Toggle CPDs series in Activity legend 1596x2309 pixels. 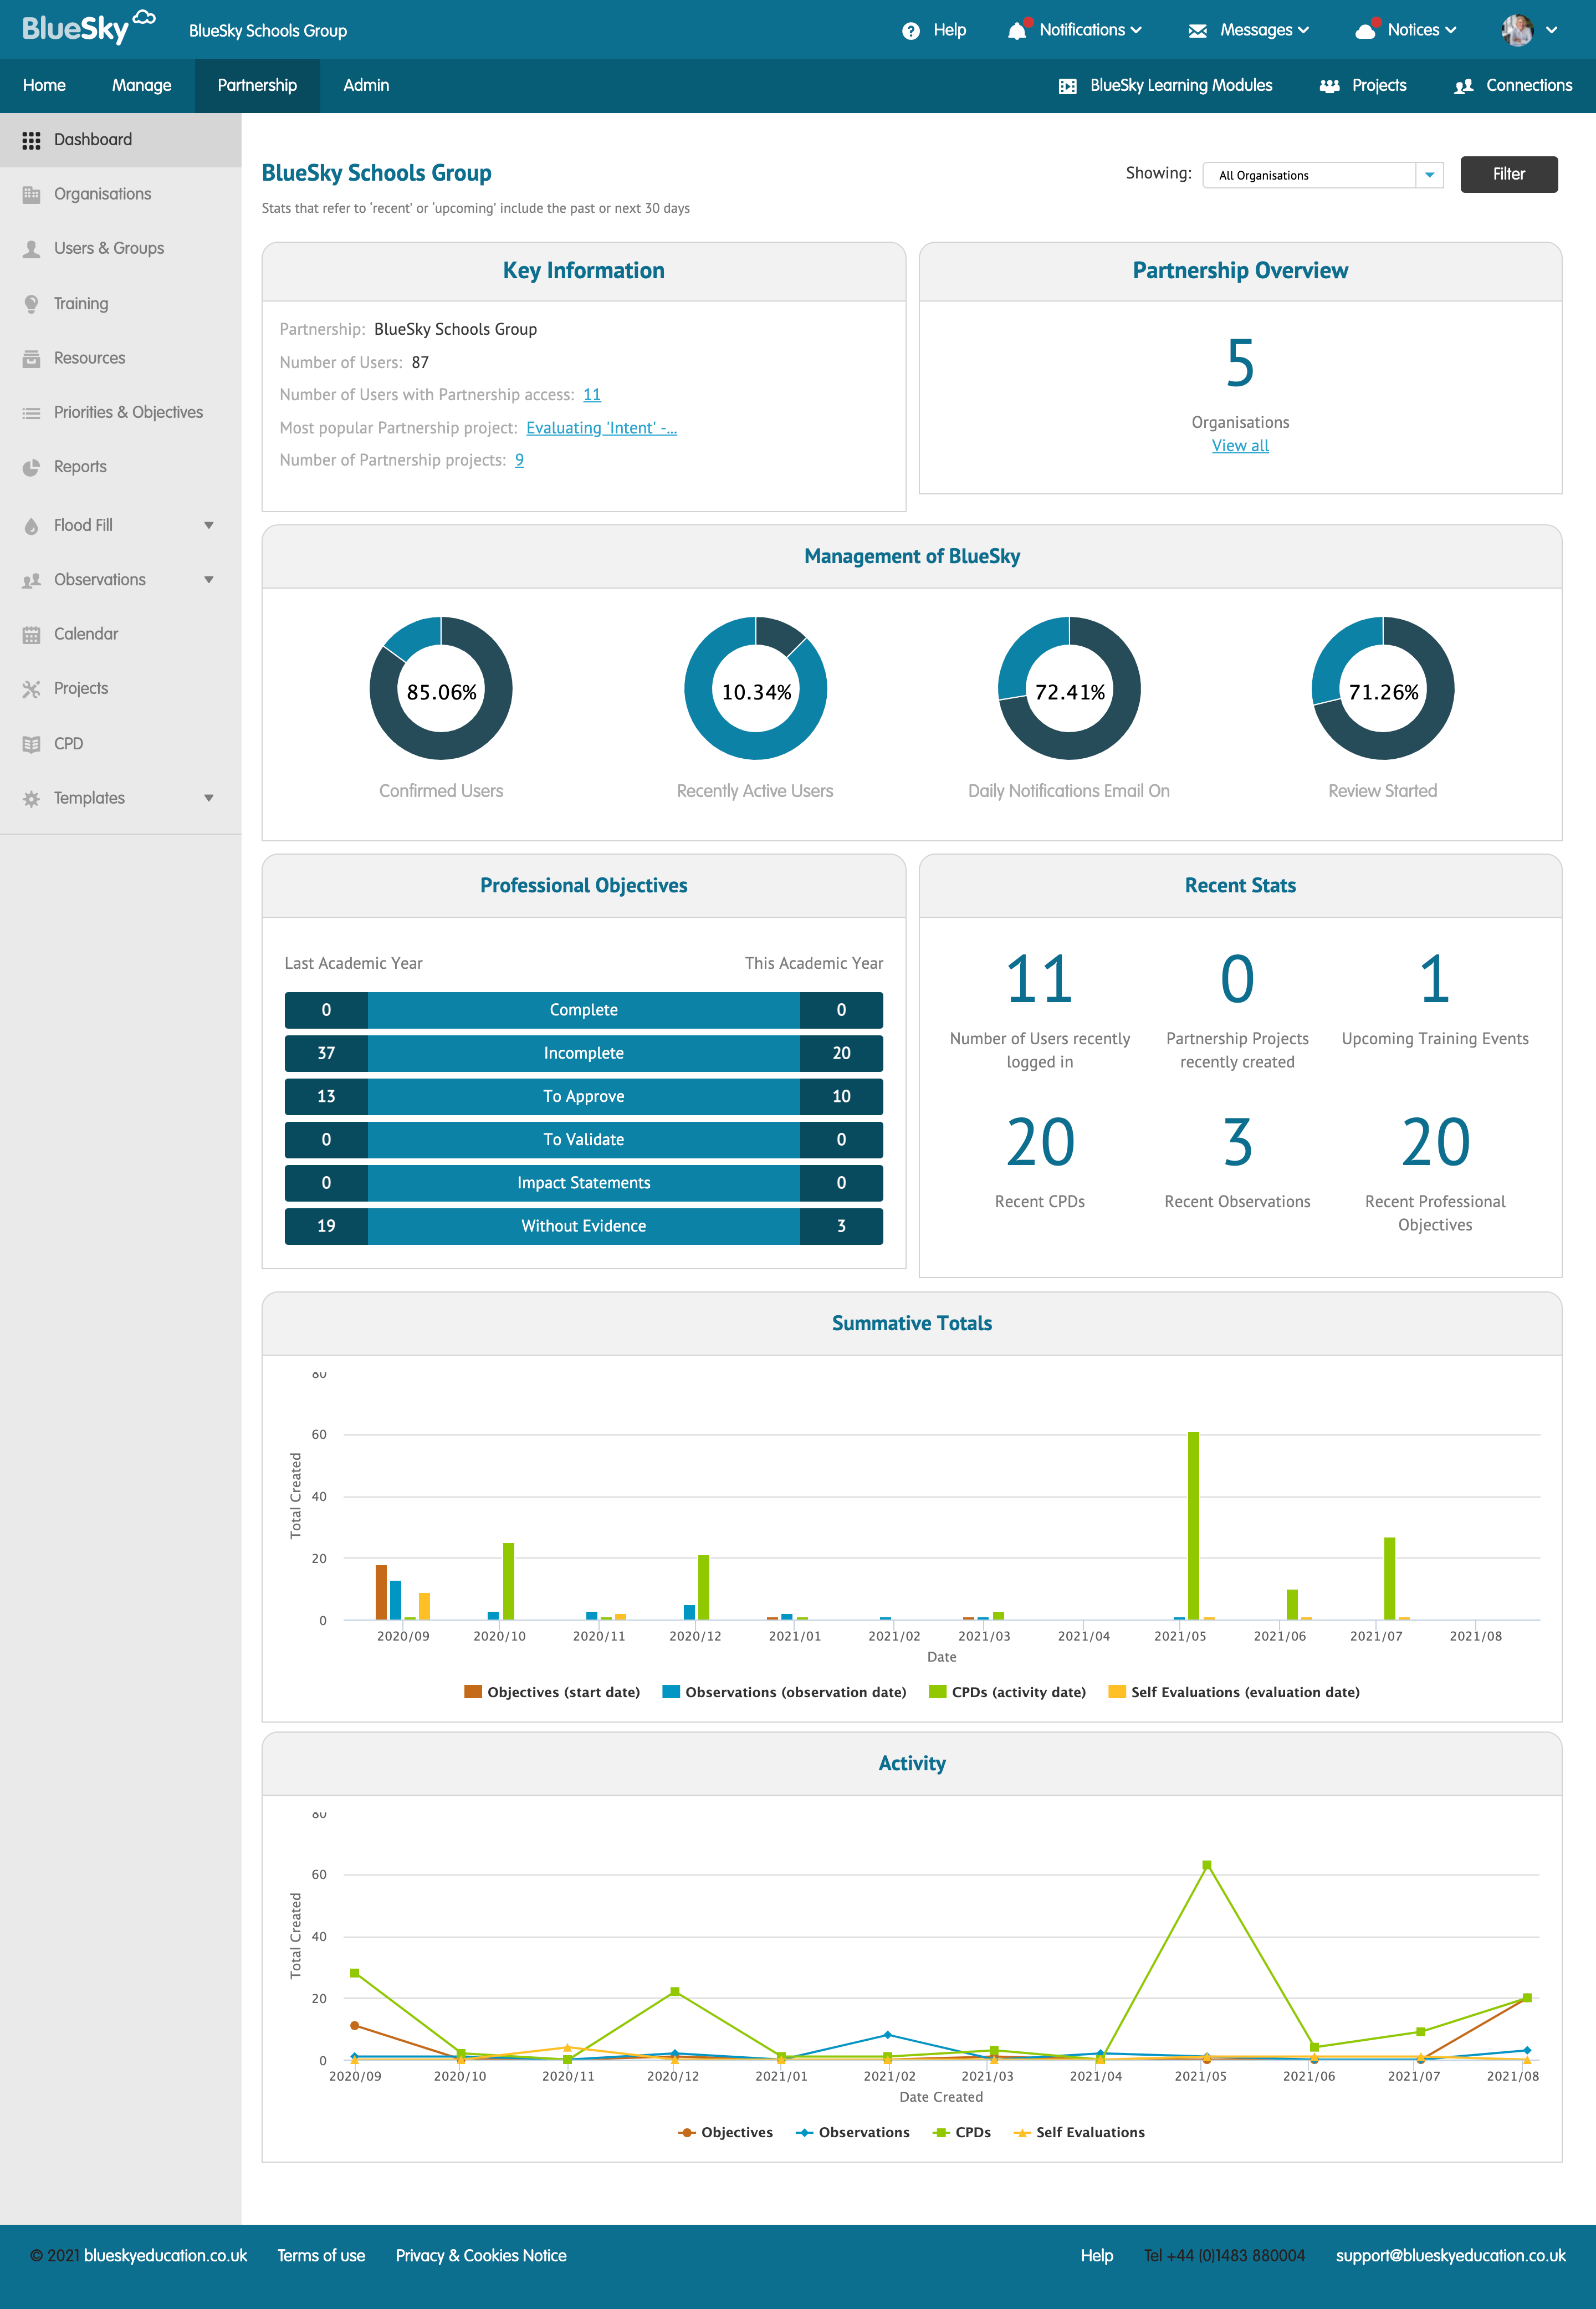(962, 2132)
